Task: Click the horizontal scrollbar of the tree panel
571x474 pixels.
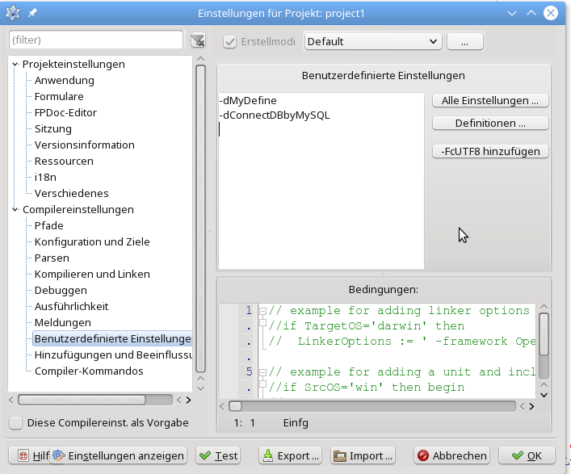Action: tap(81, 399)
